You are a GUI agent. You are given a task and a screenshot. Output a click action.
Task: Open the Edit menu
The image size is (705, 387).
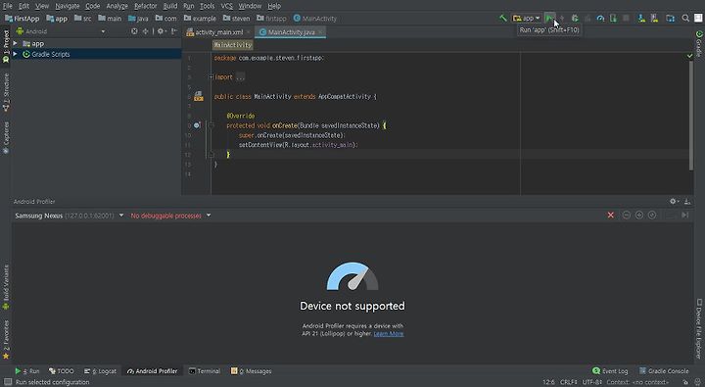click(23, 6)
